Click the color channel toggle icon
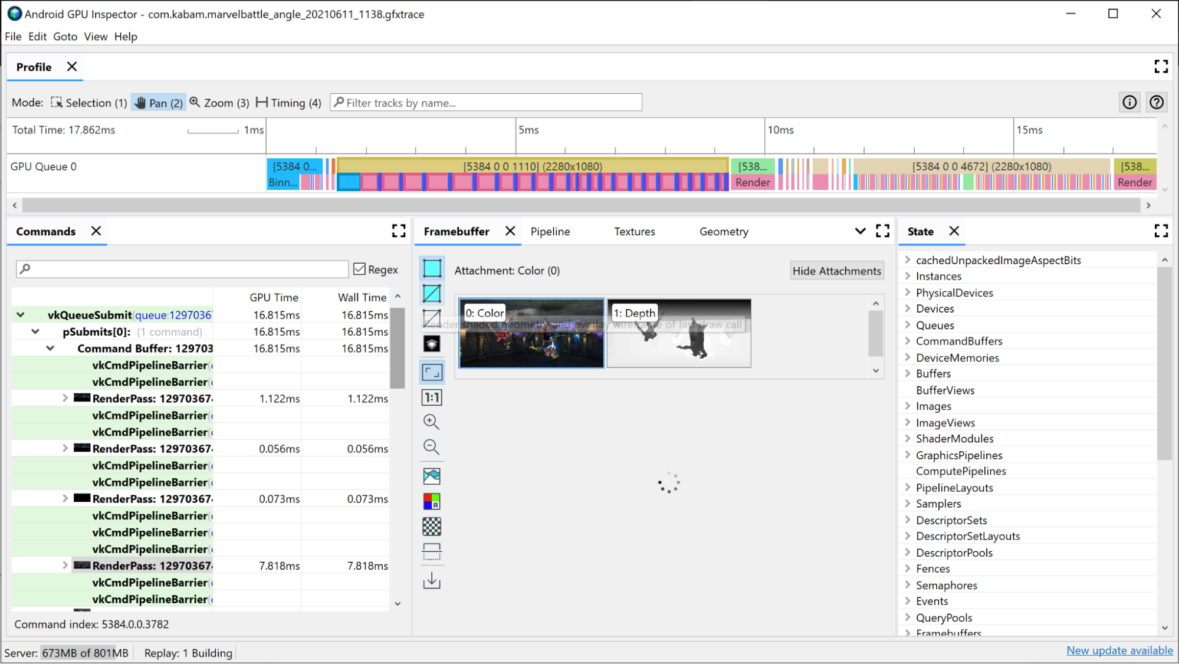 click(432, 501)
